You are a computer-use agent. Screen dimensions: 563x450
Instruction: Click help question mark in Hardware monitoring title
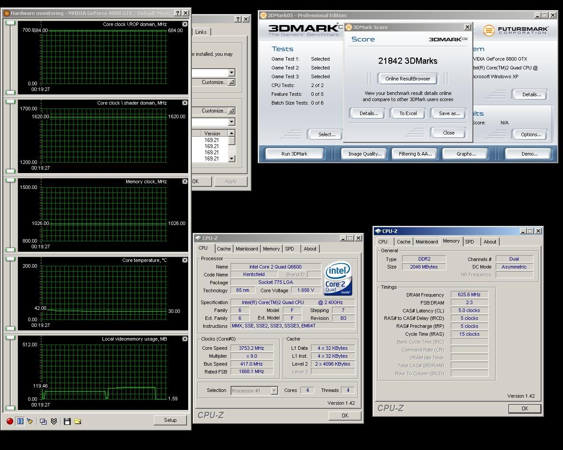[x=178, y=13]
